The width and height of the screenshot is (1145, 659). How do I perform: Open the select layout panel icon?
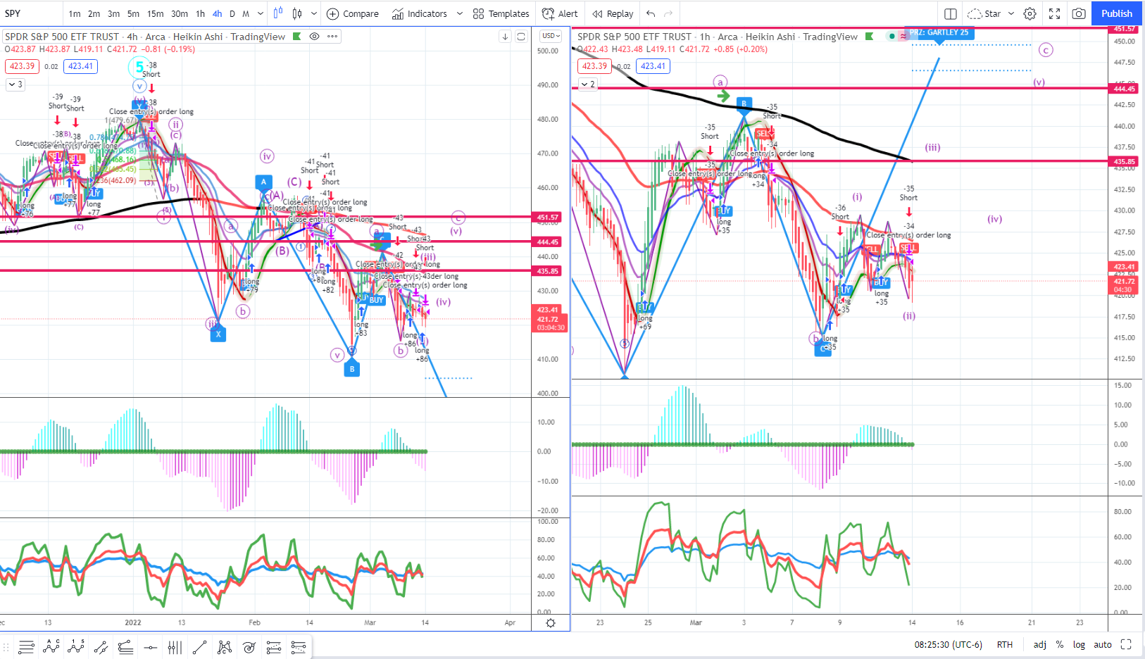951,13
